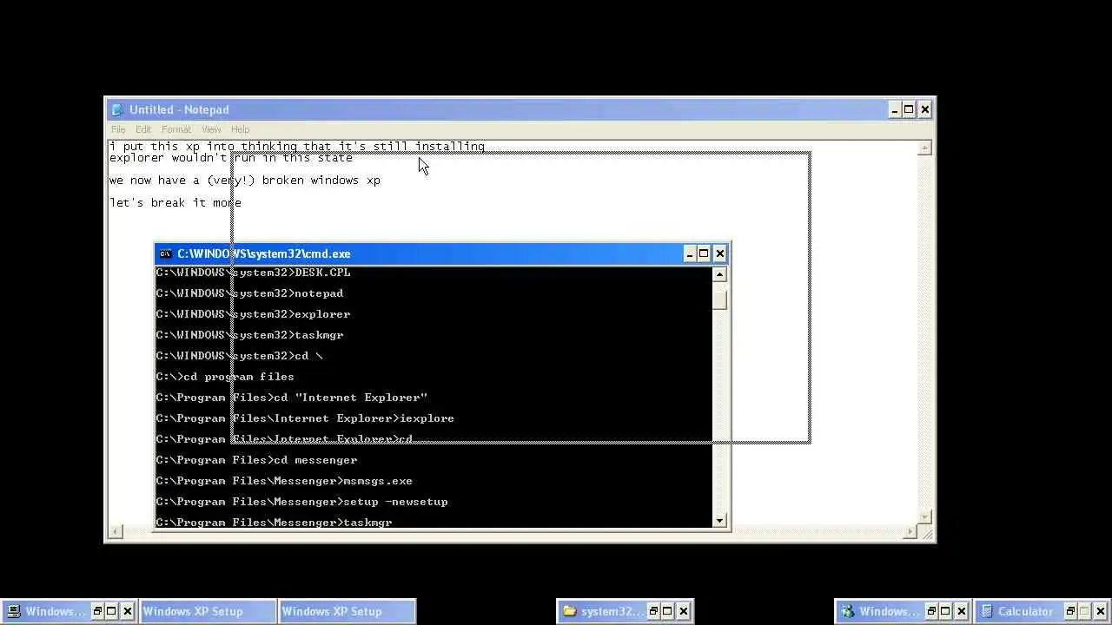
Task: Open the Help menu in Notepad
Action: 241,129
